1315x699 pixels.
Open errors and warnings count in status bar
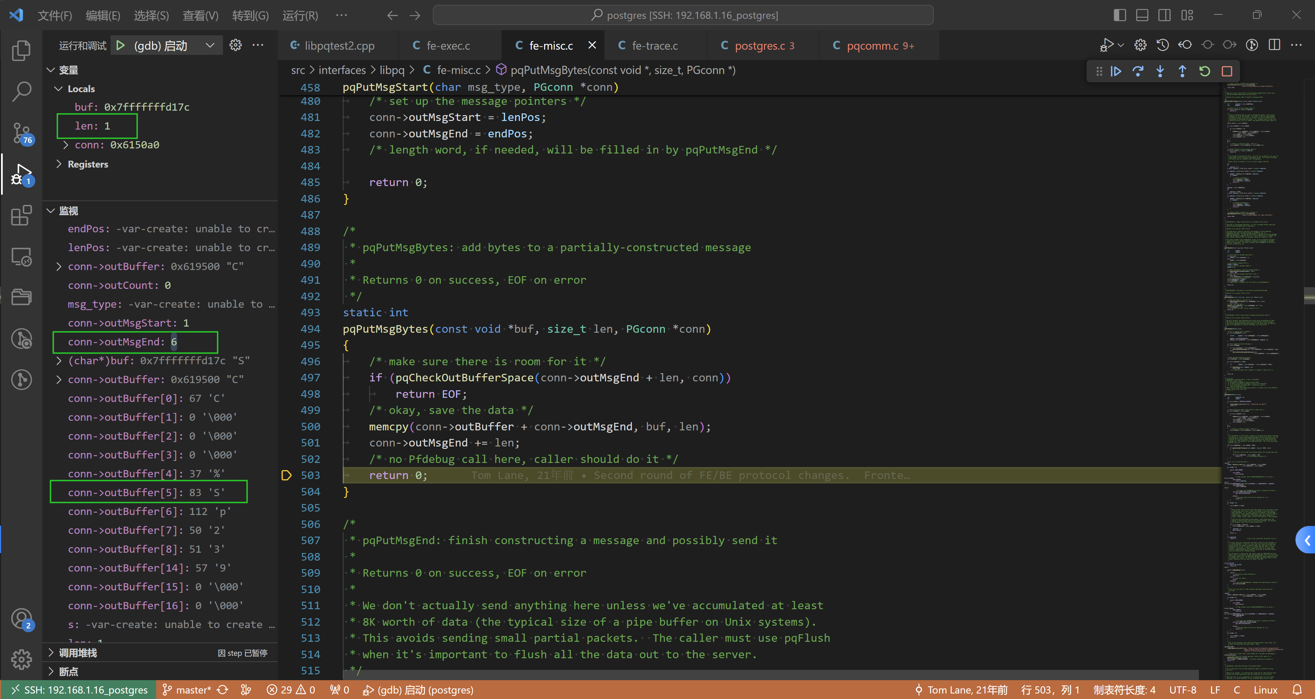[x=291, y=690]
